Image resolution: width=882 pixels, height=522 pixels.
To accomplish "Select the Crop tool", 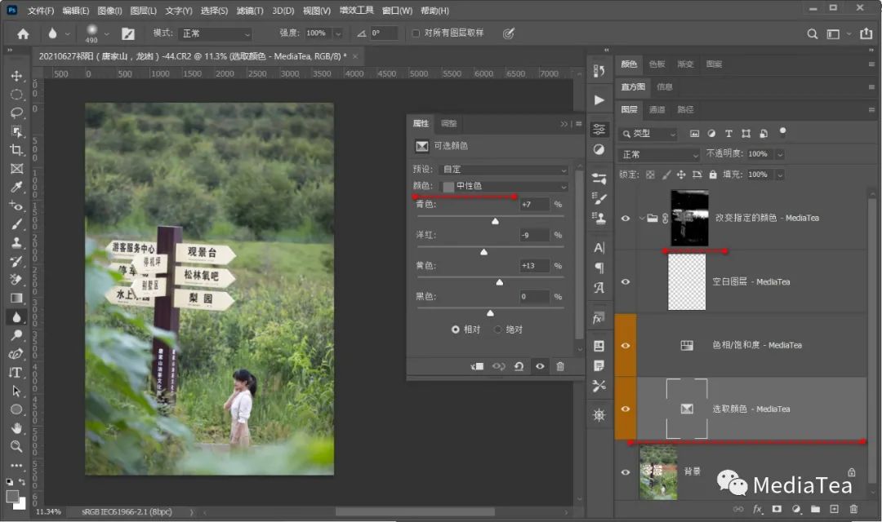I will 16,149.
